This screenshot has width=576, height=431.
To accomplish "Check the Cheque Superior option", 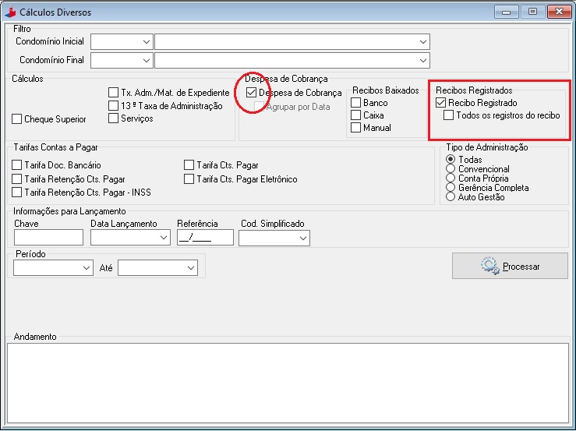I will click(x=17, y=119).
